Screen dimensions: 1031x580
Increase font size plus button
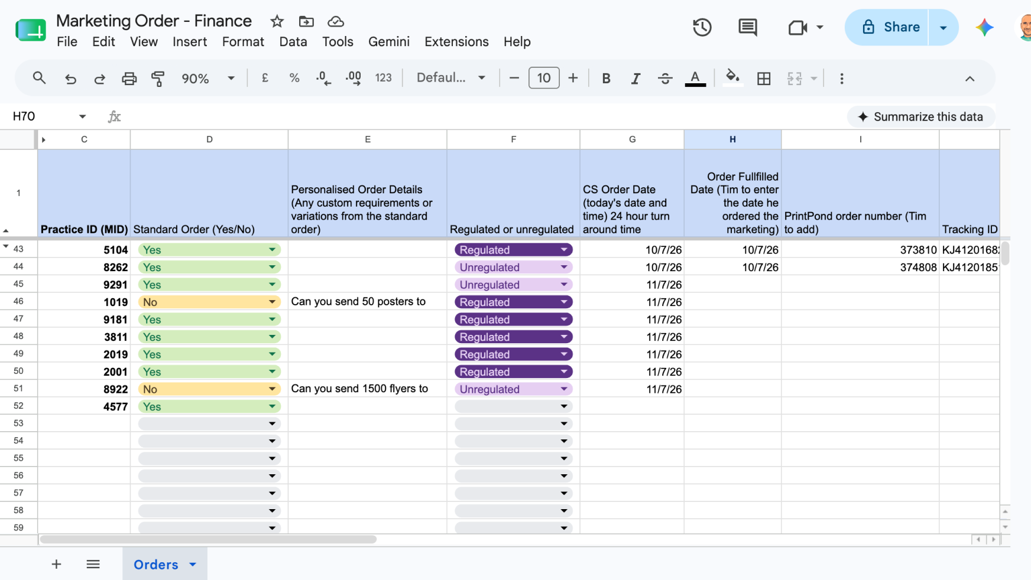[x=573, y=78]
